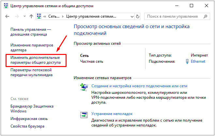Open Свойства браузера link

pos(27,126)
